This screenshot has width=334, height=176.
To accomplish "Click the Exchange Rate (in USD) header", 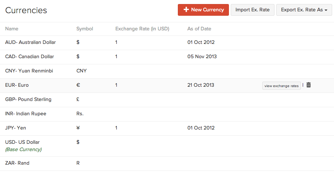I will point(142,29).
